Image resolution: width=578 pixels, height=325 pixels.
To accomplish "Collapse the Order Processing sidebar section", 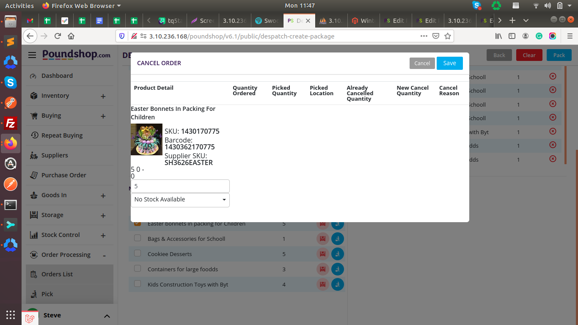I will pos(104,255).
